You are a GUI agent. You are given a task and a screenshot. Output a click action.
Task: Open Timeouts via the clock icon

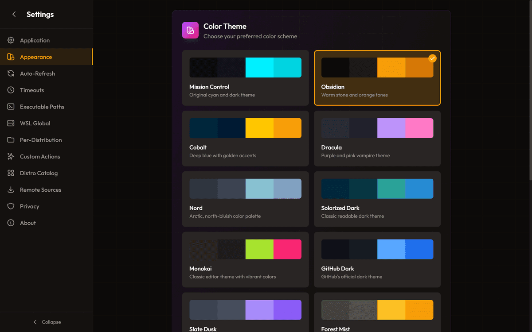(11, 90)
